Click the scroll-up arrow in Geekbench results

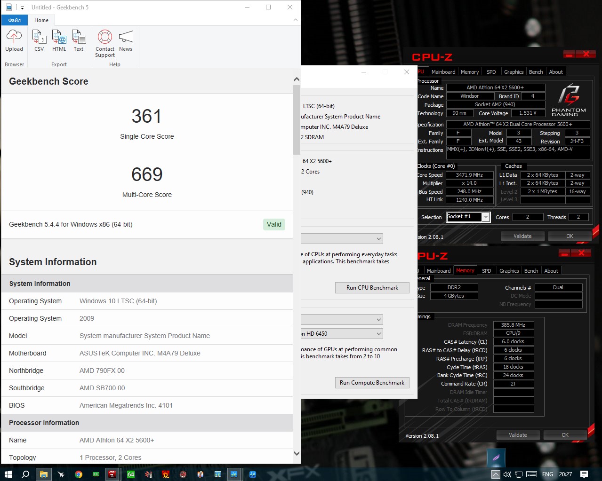coord(297,79)
